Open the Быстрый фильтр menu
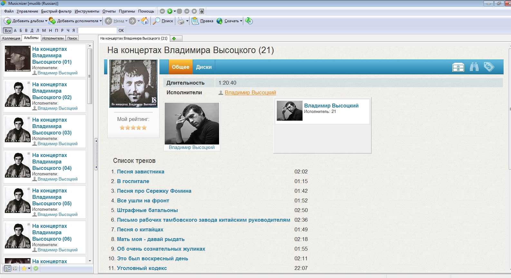Image resolution: width=511 pixels, height=278 pixels. (56, 11)
